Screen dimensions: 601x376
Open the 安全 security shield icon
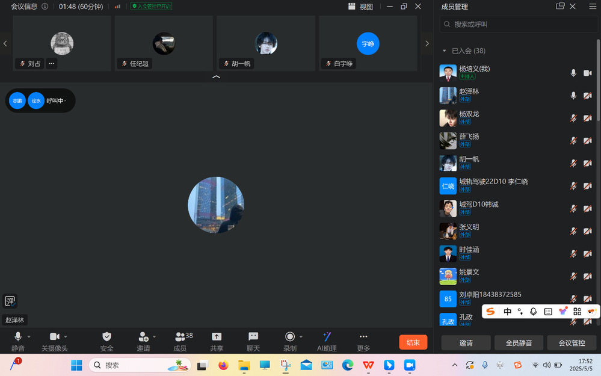click(106, 337)
